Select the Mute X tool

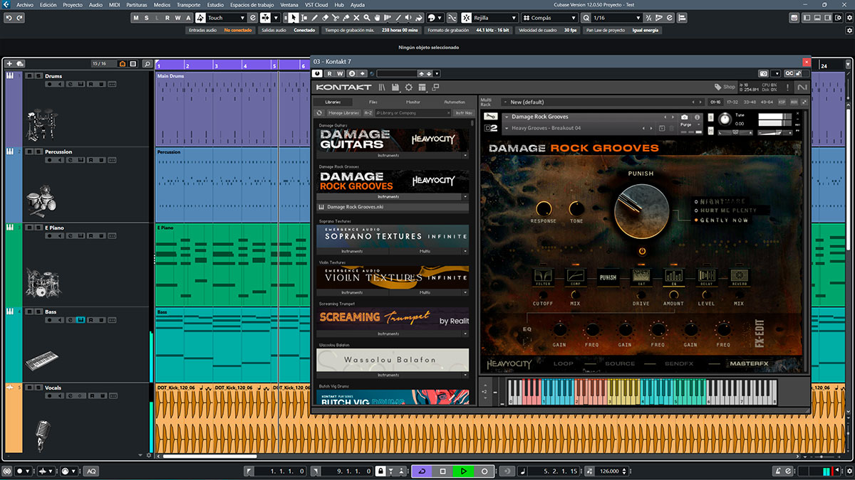click(357, 18)
